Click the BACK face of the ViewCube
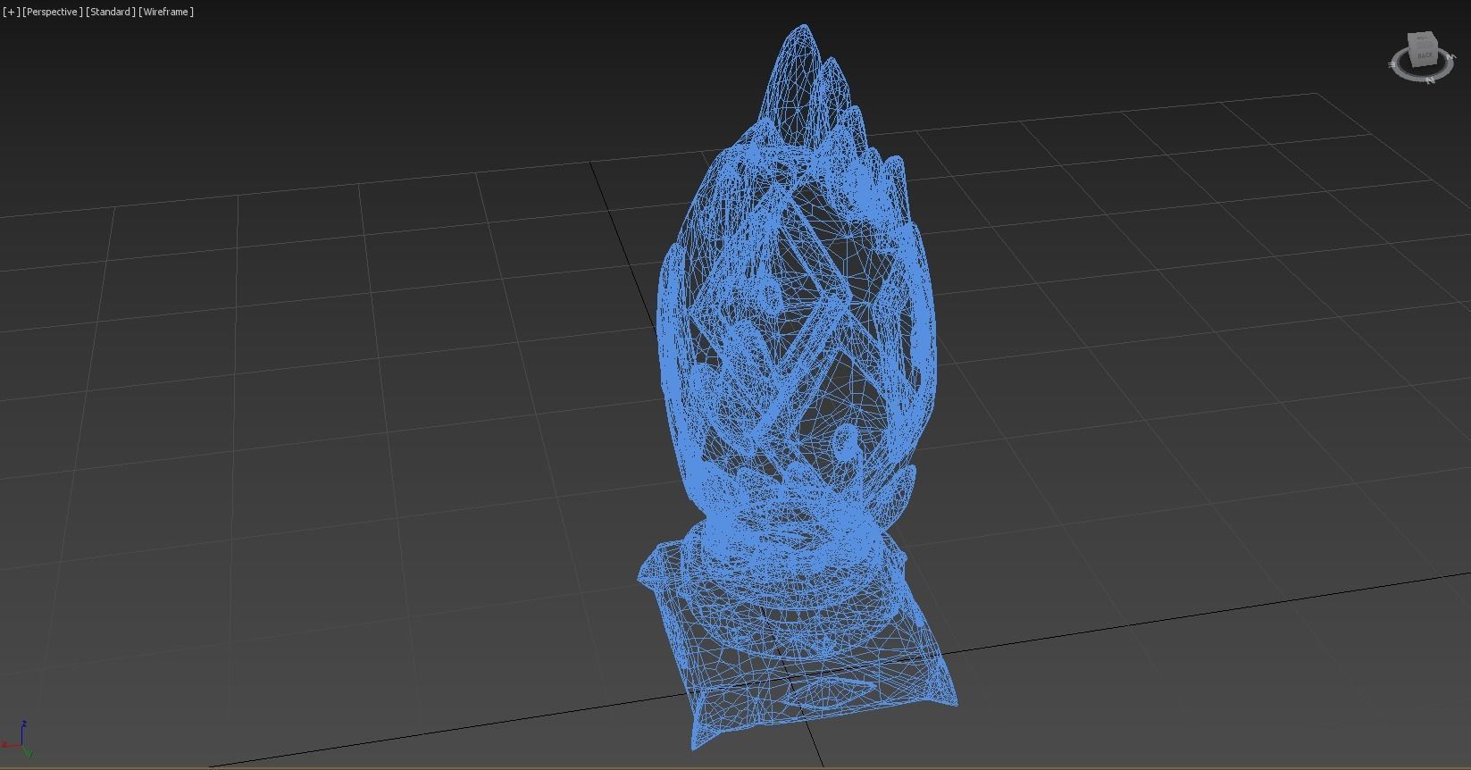Viewport: 1471px width, 770px height. coord(1425,55)
